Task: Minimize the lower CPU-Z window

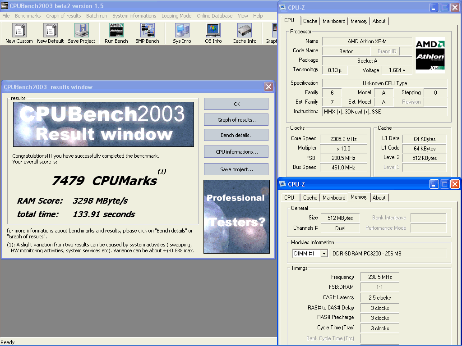Action: [434, 184]
